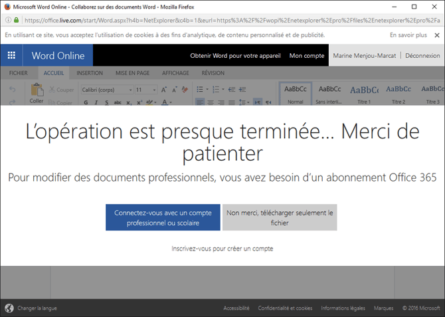Toggle bold G formatting
Viewport: 445px width, 317px height.
tap(86, 102)
